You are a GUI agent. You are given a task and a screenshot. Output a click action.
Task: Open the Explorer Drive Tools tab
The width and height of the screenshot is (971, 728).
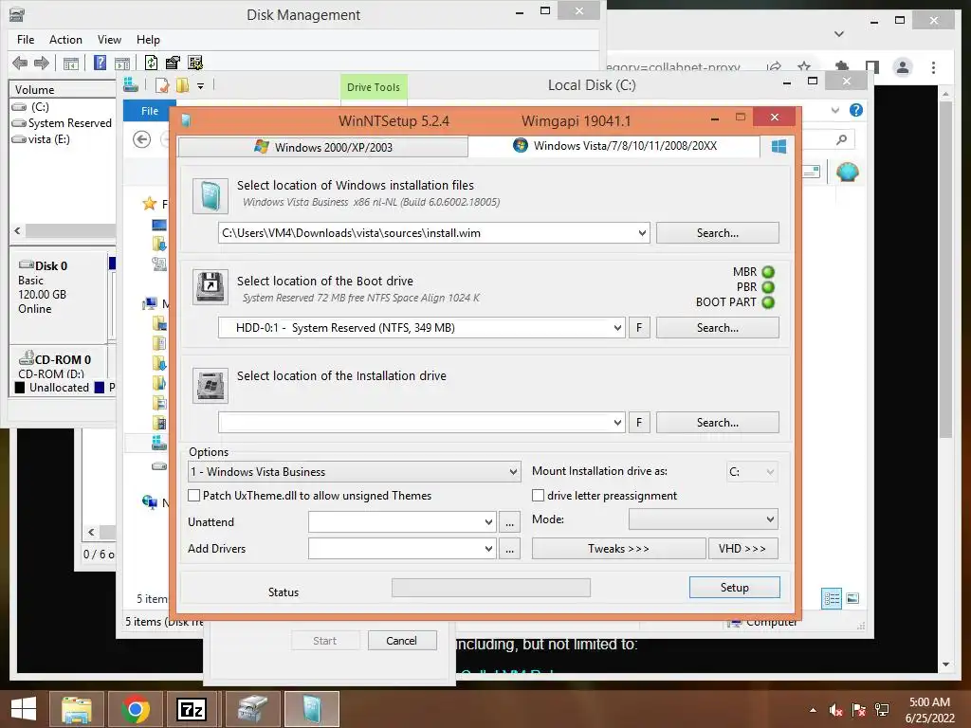tap(374, 87)
